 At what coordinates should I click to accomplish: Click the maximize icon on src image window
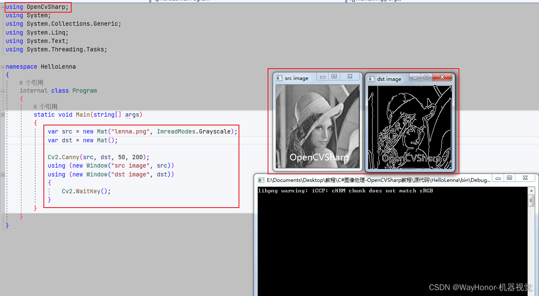pos(334,76)
